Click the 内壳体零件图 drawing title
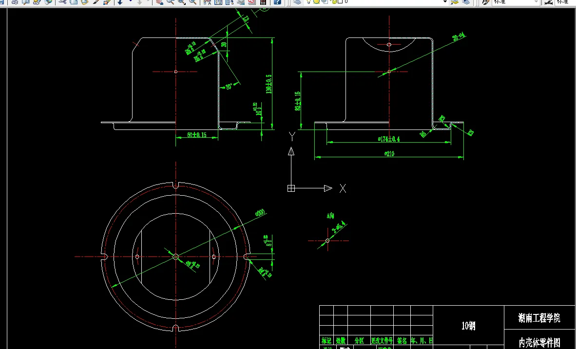The width and height of the screenshot is (576, 349). pos(539,343)
